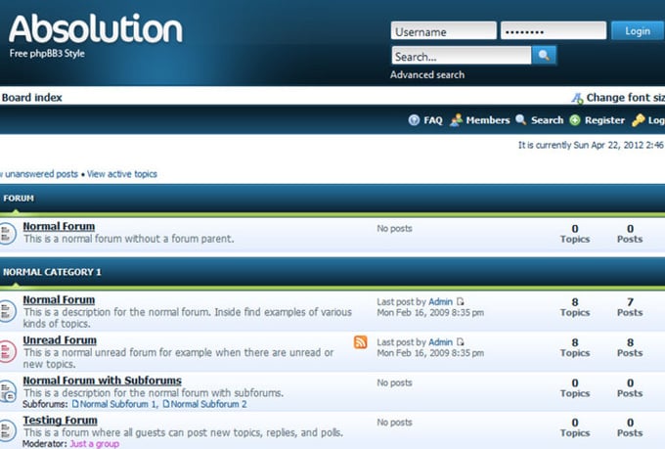This screenshot has height=449, width=665.
Task: Click status icon of Normal Forum without parent
Action: 8,234
